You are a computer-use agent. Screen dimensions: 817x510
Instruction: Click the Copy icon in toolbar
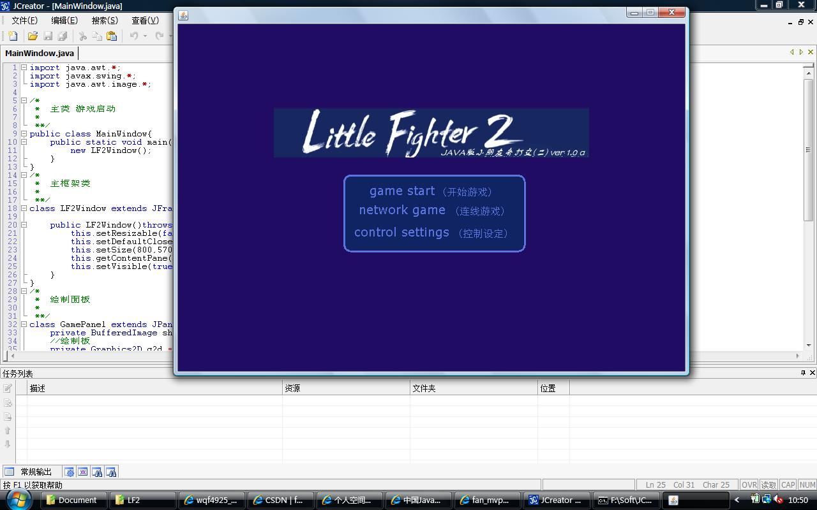click(x=97, y=36)
